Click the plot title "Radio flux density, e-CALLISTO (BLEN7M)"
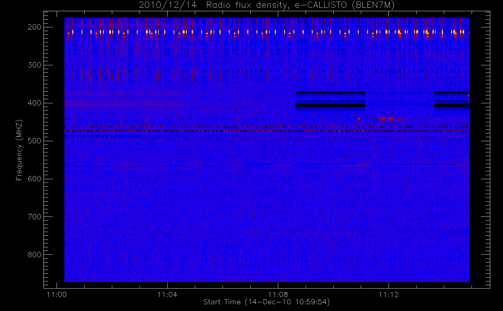Screen dimensions: 503x311 tap(301, 5)
